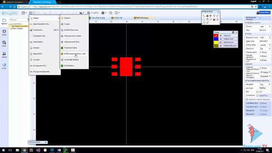The height and width of the screenshot is (153, 272).
Task: Select the Hand move tool in PCBLib Tools
Action: [207, 20]
